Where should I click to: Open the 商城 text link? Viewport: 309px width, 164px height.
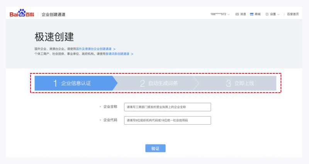pyautogui.click(x=258, y=14)
